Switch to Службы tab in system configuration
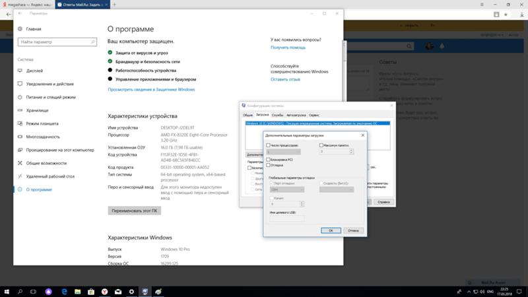Image resolution: width=528 pixels, height=297 pixels. pyautogui.click(x=277, y=115)
